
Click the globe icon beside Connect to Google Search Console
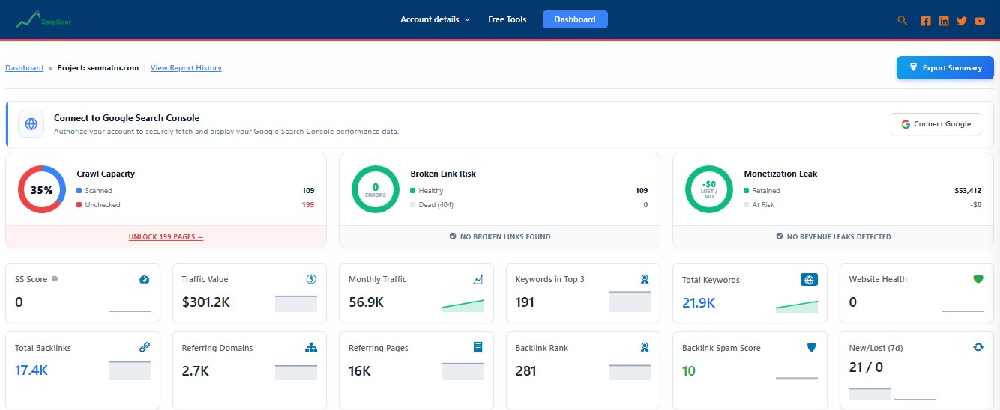[31, 124]
